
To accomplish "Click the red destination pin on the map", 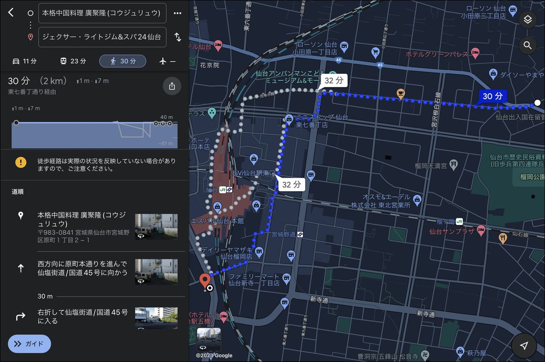I will click(x=205, y=280).
